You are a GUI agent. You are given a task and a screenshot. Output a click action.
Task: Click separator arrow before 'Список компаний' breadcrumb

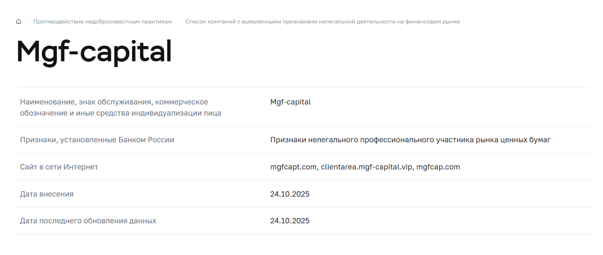point(179,21)
